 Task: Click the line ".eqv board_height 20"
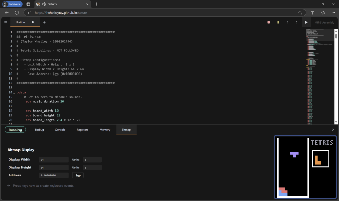42,115
